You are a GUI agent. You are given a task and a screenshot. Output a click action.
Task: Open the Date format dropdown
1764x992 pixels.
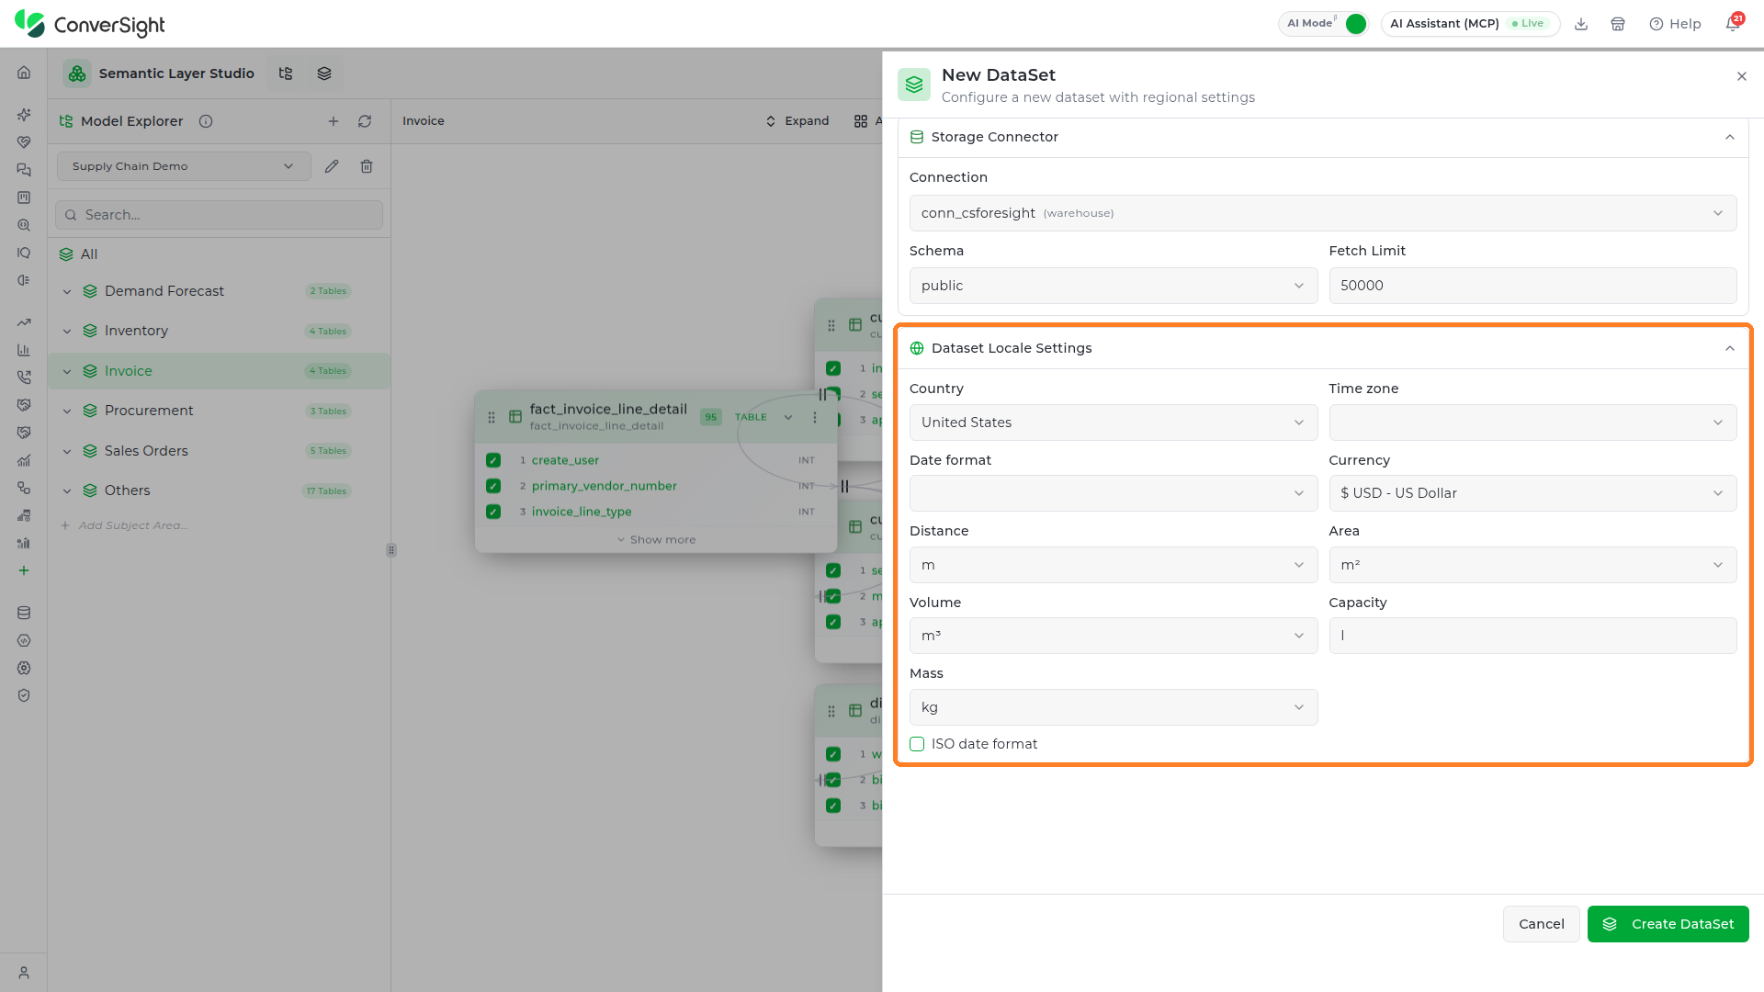click(1113, 493)
